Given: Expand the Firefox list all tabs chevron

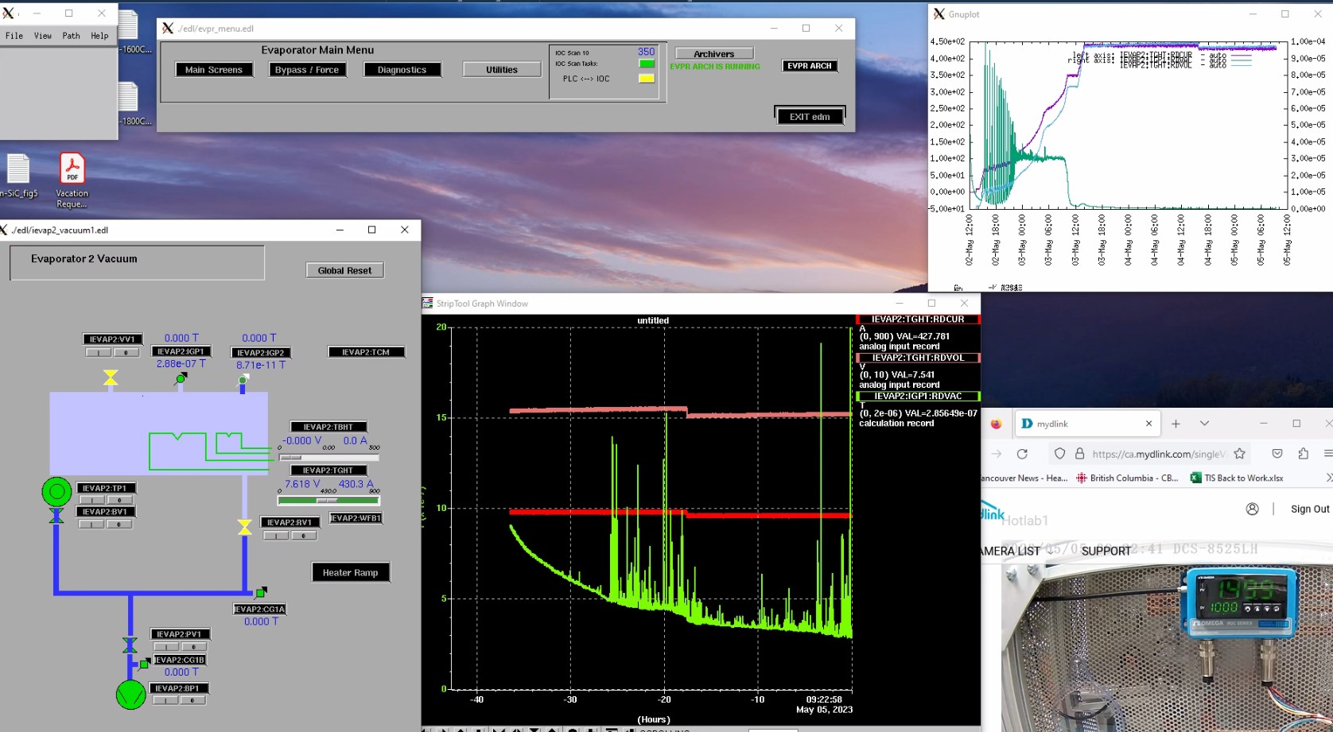Looking at the screenshot, I should pos(1204,424).
